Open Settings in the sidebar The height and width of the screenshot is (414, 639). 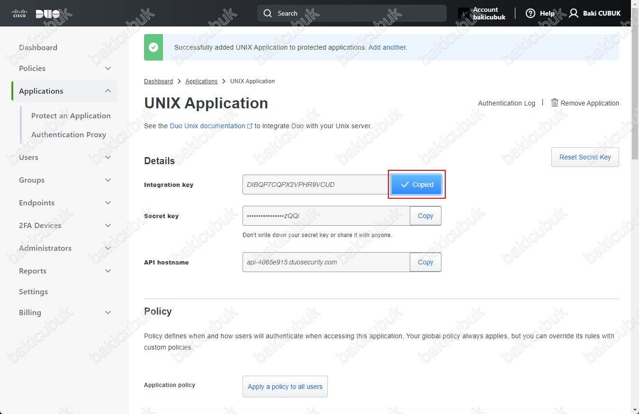point(33,291)
